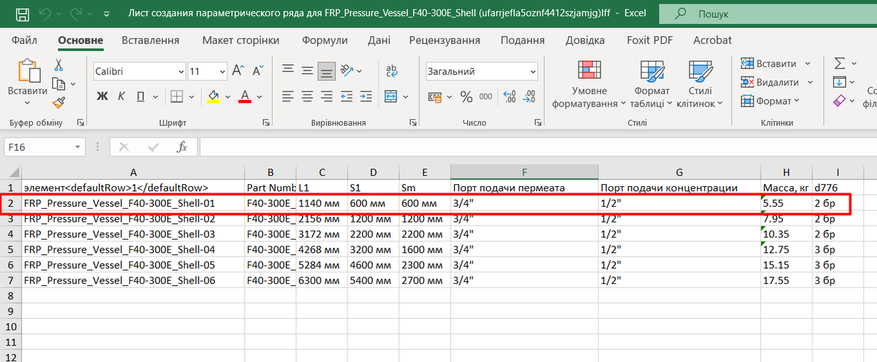This screenshot has height=362, width=877.
Task: Align text to top of cell
Action: tap(288, 70)
